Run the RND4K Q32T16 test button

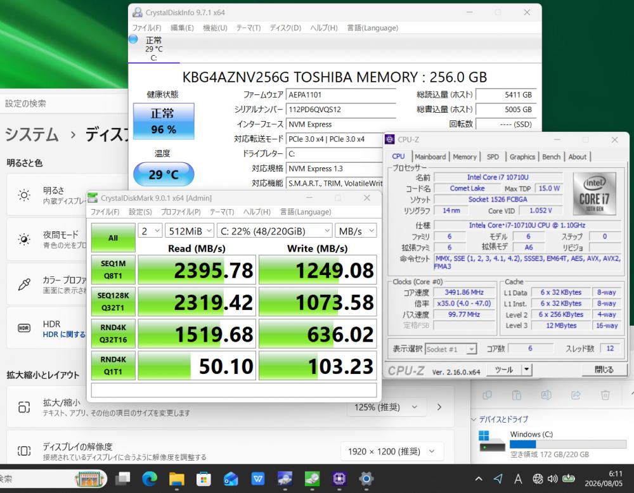113,333
